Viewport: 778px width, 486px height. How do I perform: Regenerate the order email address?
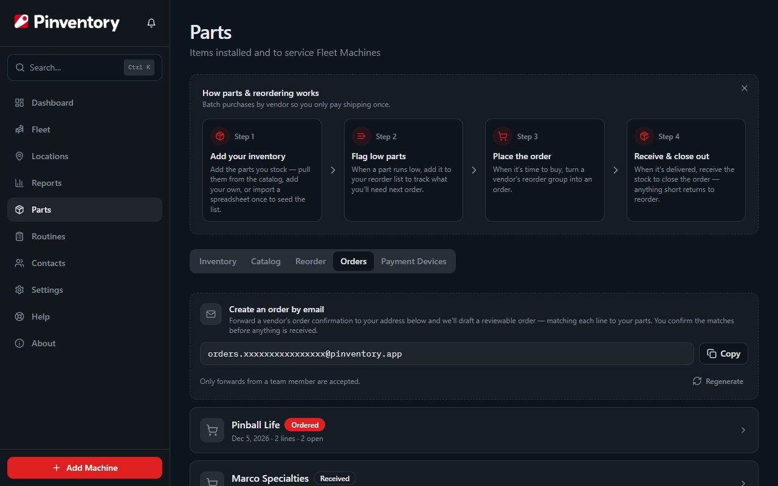(718, 382)
